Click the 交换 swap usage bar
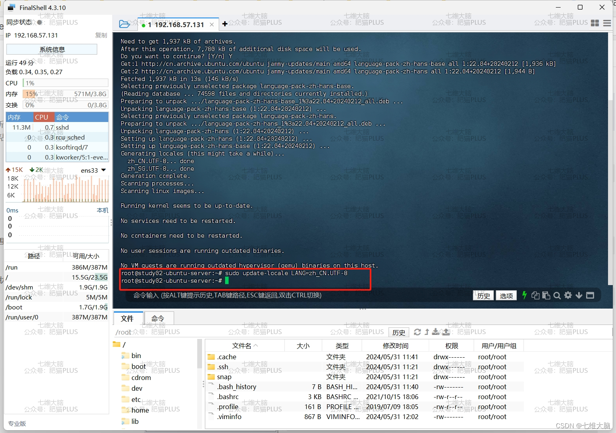Viewport: 616px width, 433px height. (65, 105)
